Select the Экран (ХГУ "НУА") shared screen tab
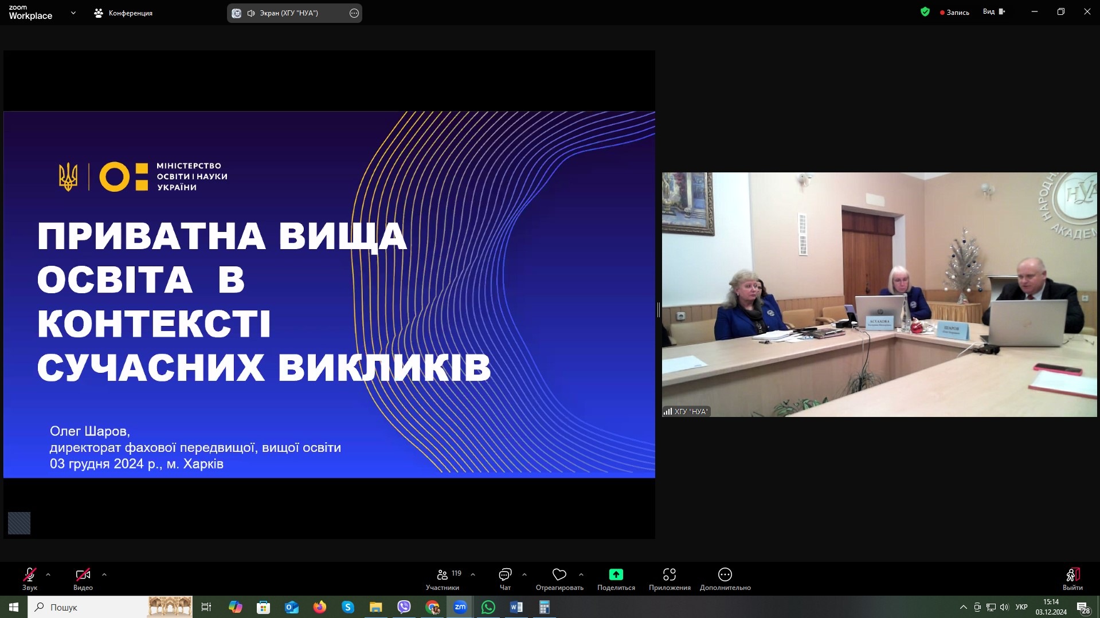 pos(288,13)
